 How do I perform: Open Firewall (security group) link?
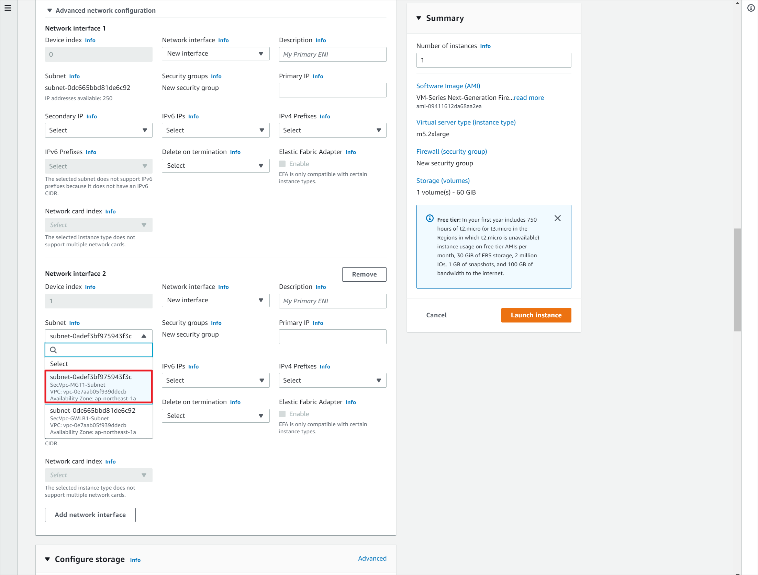tap(452, 152)
